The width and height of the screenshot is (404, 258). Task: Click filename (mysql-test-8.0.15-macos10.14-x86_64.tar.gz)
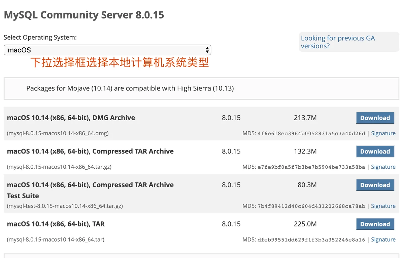65,206
